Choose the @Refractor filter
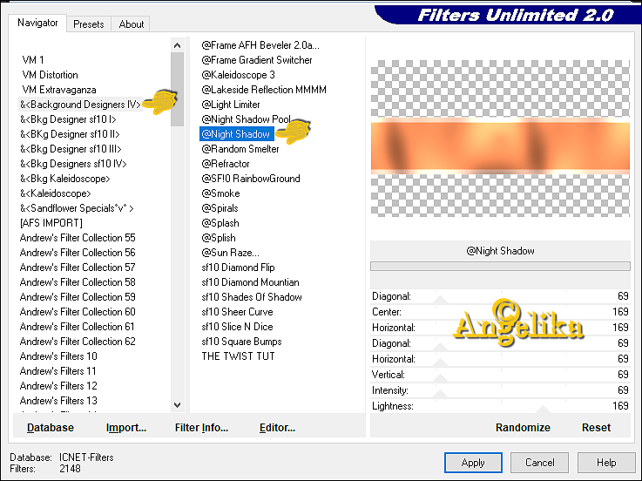The image size is (642, 481). click(226, 164)
